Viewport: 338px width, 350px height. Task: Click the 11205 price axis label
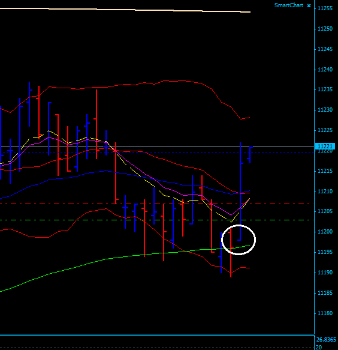[325, 211]
